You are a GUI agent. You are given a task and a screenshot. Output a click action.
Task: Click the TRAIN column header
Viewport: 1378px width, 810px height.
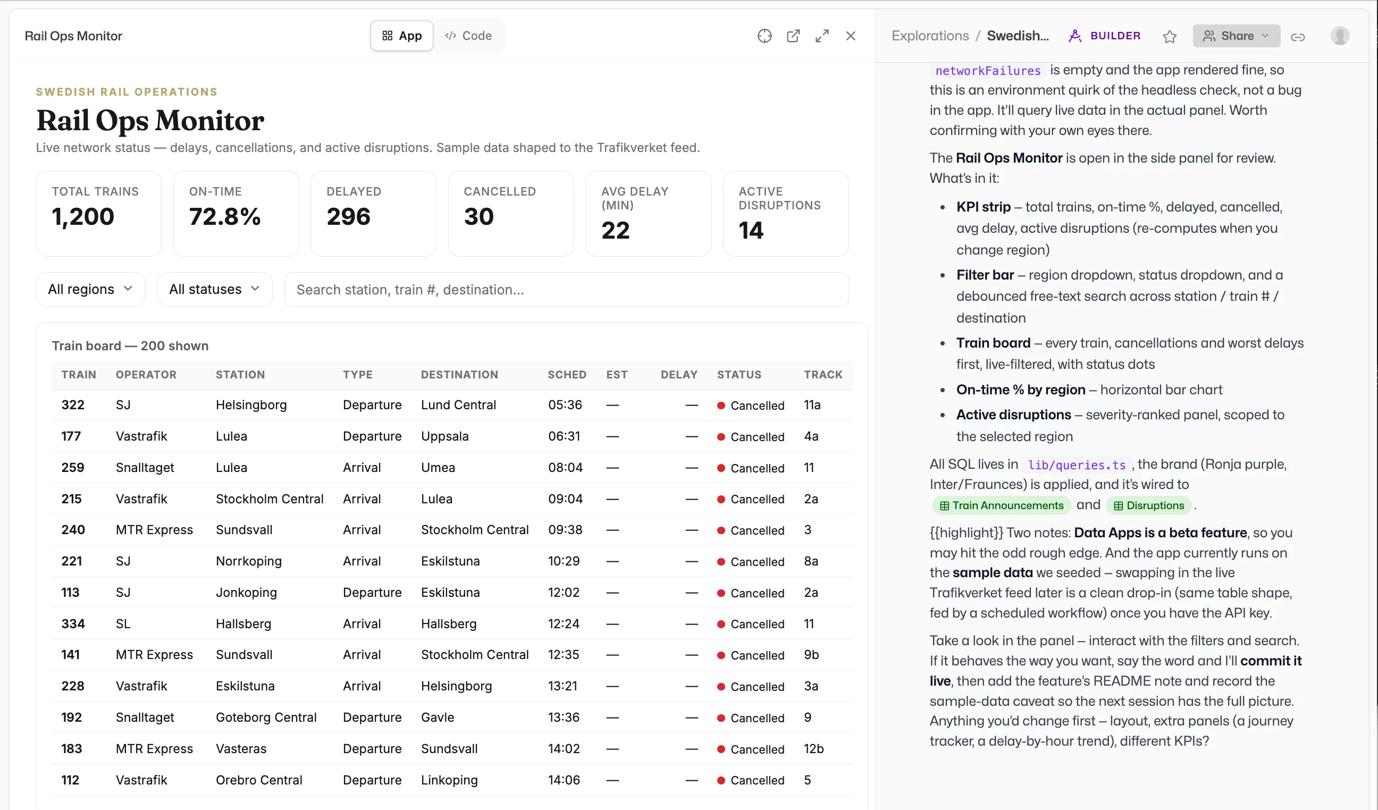(x=79, y=375)
